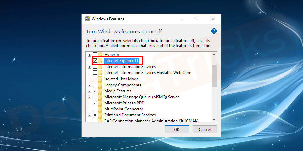Select the Microsoft Print to PDF label
The image size is (303, 151).
(x=124, y=103)
